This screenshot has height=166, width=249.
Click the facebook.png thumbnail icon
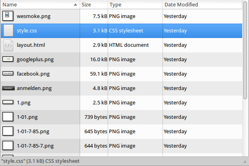click(x=8, y=74)
